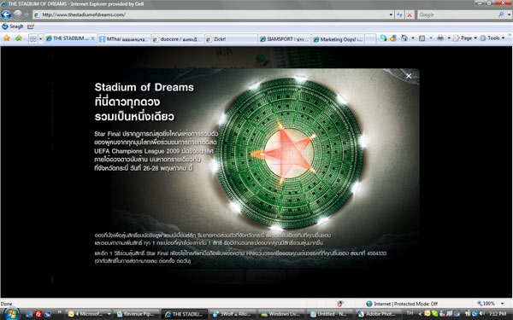
Task: Click the 7:12 PM system clock
Action: [498, 314]
